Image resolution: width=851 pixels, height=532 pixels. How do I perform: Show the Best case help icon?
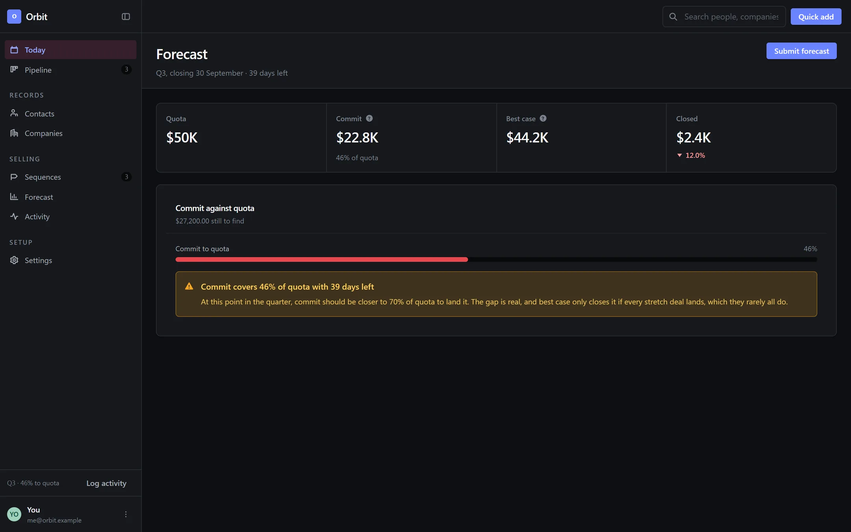[x=543, y=118]
